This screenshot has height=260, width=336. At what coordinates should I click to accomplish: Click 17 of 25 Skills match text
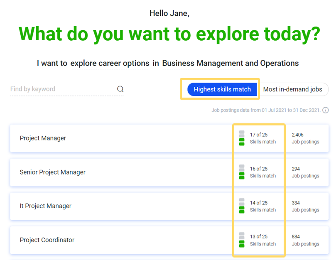tap(263, 138)
